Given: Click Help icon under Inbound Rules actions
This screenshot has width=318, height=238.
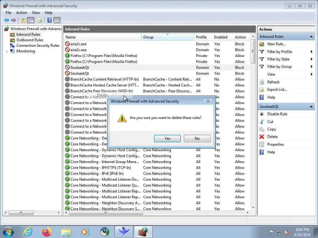Looking at the screenshot, I should click(262, 97).
